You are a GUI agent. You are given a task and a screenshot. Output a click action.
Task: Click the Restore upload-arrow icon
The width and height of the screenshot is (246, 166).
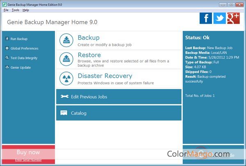tap(66, 58)
